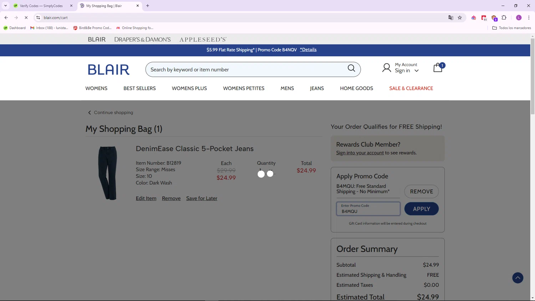Open the browser extensions puzzle icon
The height and width of the screenshot is (301, 535).
(x=504, y=17)
